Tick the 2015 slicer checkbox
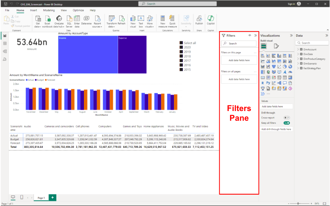Screen dimensions: 330x206 pos(181,70)
